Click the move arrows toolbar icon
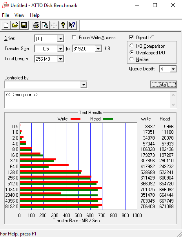The height and width of the screenshot is (237, 182). (x=54, y=25)
